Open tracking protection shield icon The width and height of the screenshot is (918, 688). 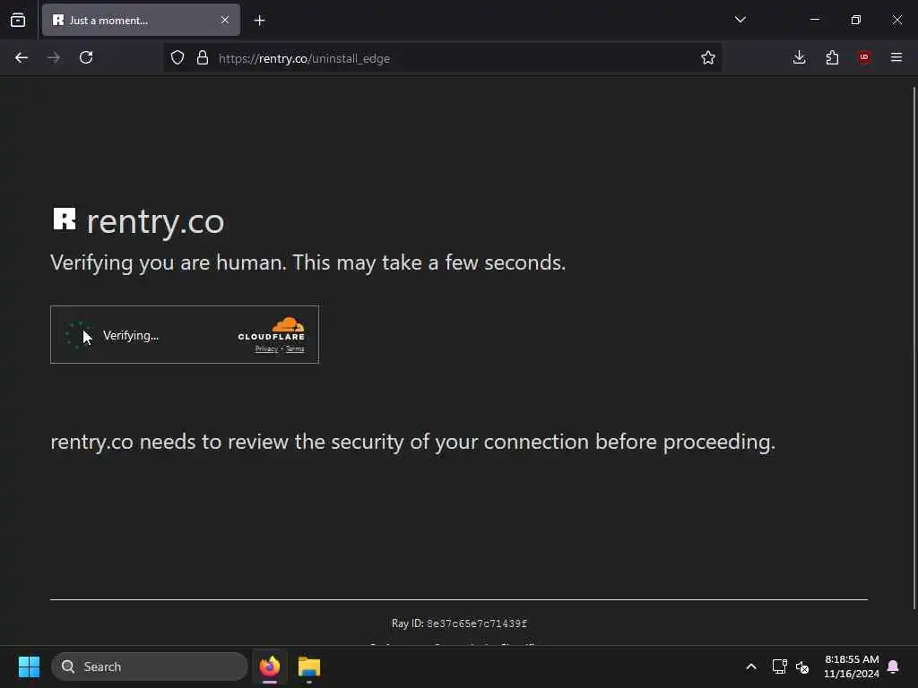click(178, 57)
